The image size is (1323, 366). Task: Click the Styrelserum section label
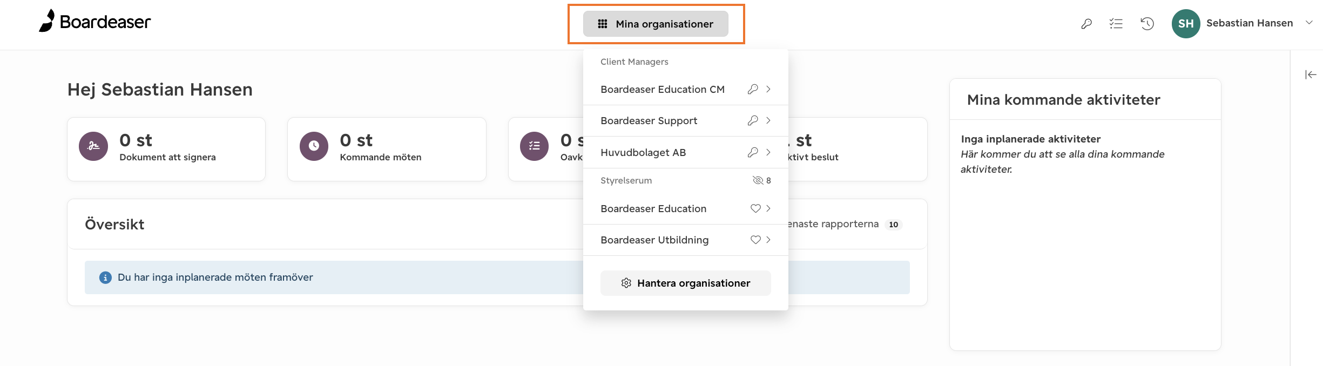pos(626,180)
